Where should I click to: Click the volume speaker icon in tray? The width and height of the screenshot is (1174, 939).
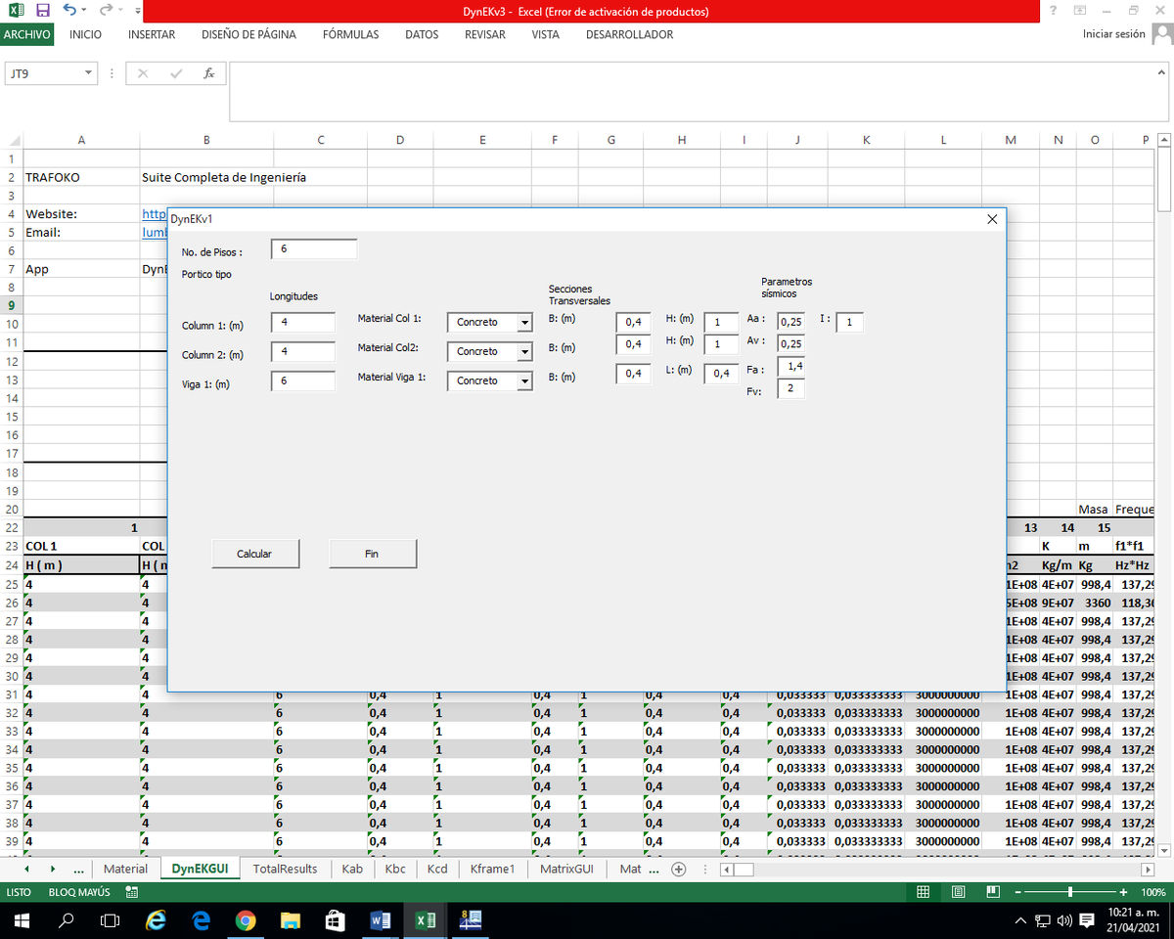(x=1062, y=920)
